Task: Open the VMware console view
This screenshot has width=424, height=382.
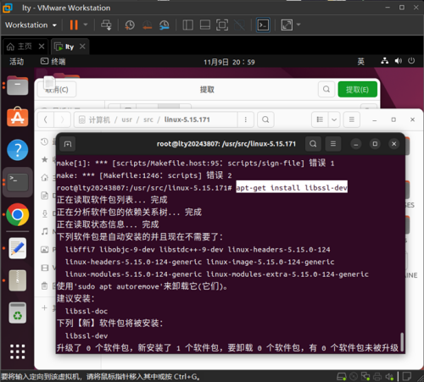Action: [263, 25]
